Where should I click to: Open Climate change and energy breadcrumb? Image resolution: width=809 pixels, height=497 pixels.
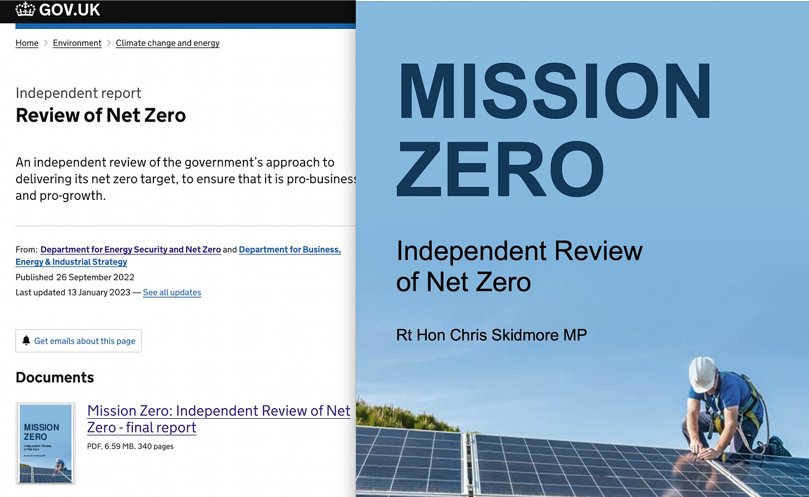168,43
